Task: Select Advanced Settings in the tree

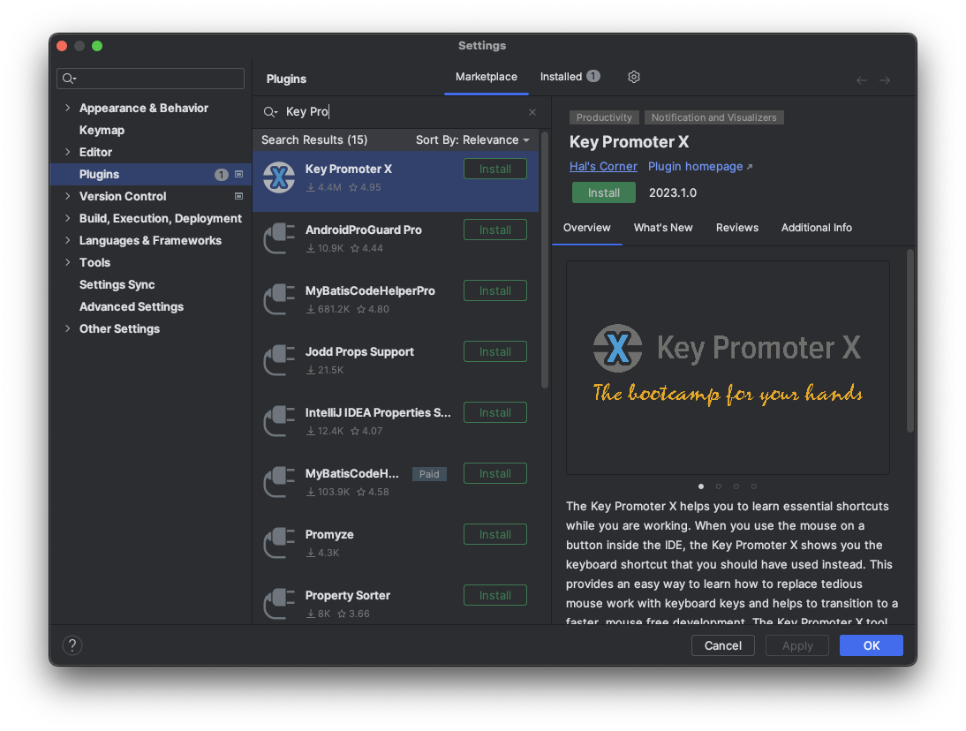Action: [x=132, y=306]
